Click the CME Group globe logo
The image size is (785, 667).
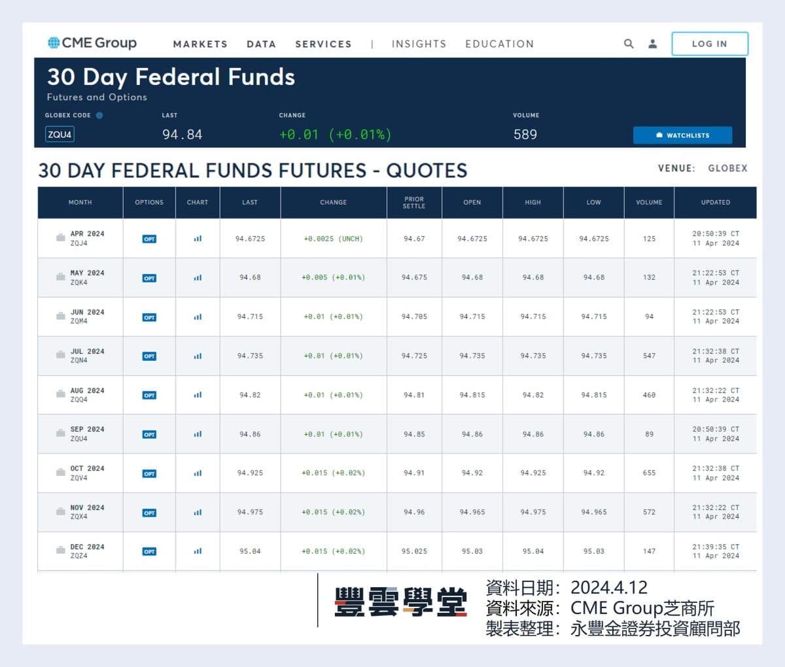(52, 43)
